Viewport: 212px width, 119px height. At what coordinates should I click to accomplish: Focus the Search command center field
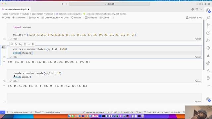109,4
